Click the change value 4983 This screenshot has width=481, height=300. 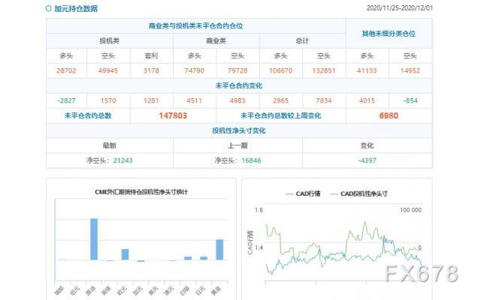(x=237, y=100)
